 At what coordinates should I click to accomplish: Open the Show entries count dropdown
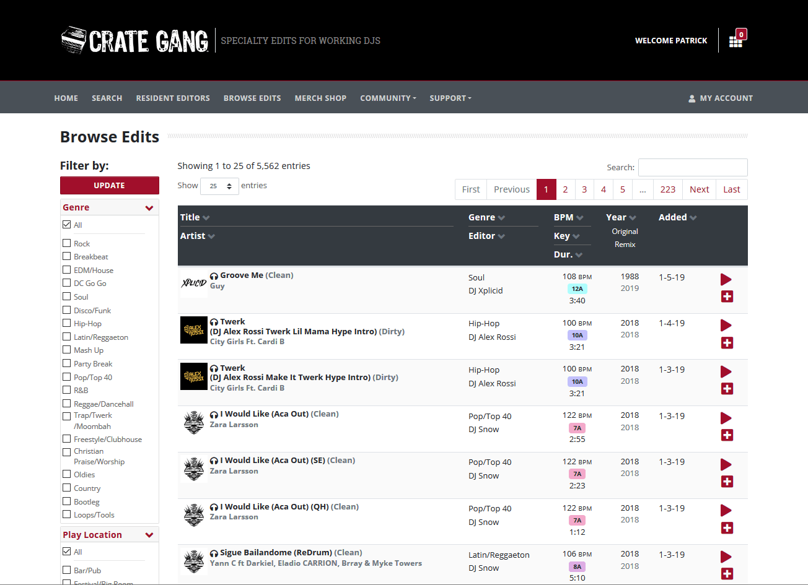pyautogui.click(x=219, y=186)
